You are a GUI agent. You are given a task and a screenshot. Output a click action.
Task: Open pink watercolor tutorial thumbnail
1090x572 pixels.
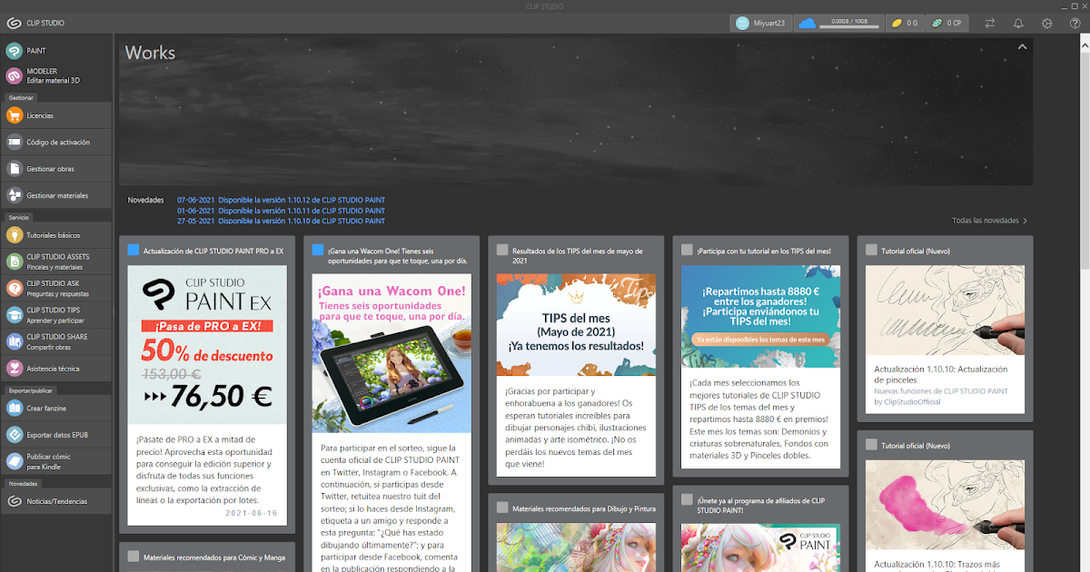pos(945,505)
